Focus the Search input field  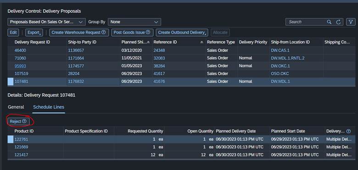306,22
